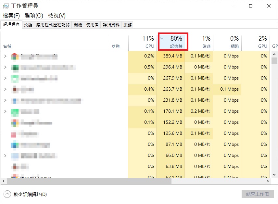The height and width of the screenshot is (204, 278).
Task: Switch to the 處理程序 tab
Action: (x=11, y=24)
